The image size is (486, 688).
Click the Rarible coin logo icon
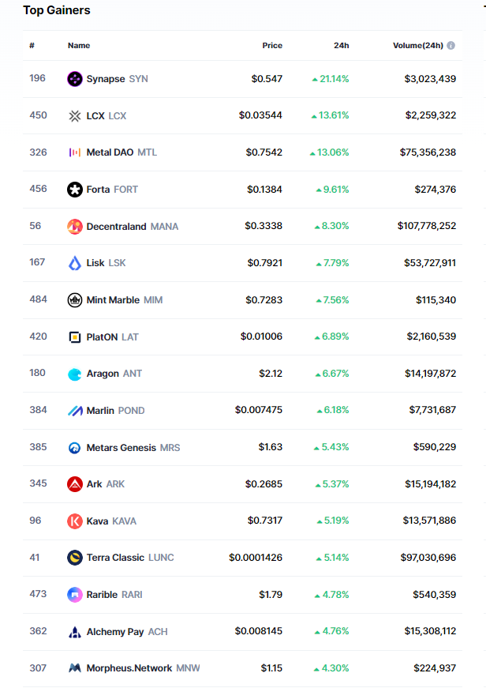tap(75, 595)
